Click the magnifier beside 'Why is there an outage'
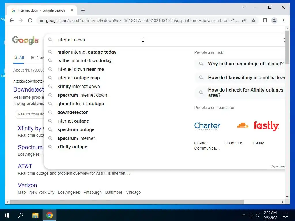Image resolution: width=295 pixels, height=221 pixels. coord(201,64)
